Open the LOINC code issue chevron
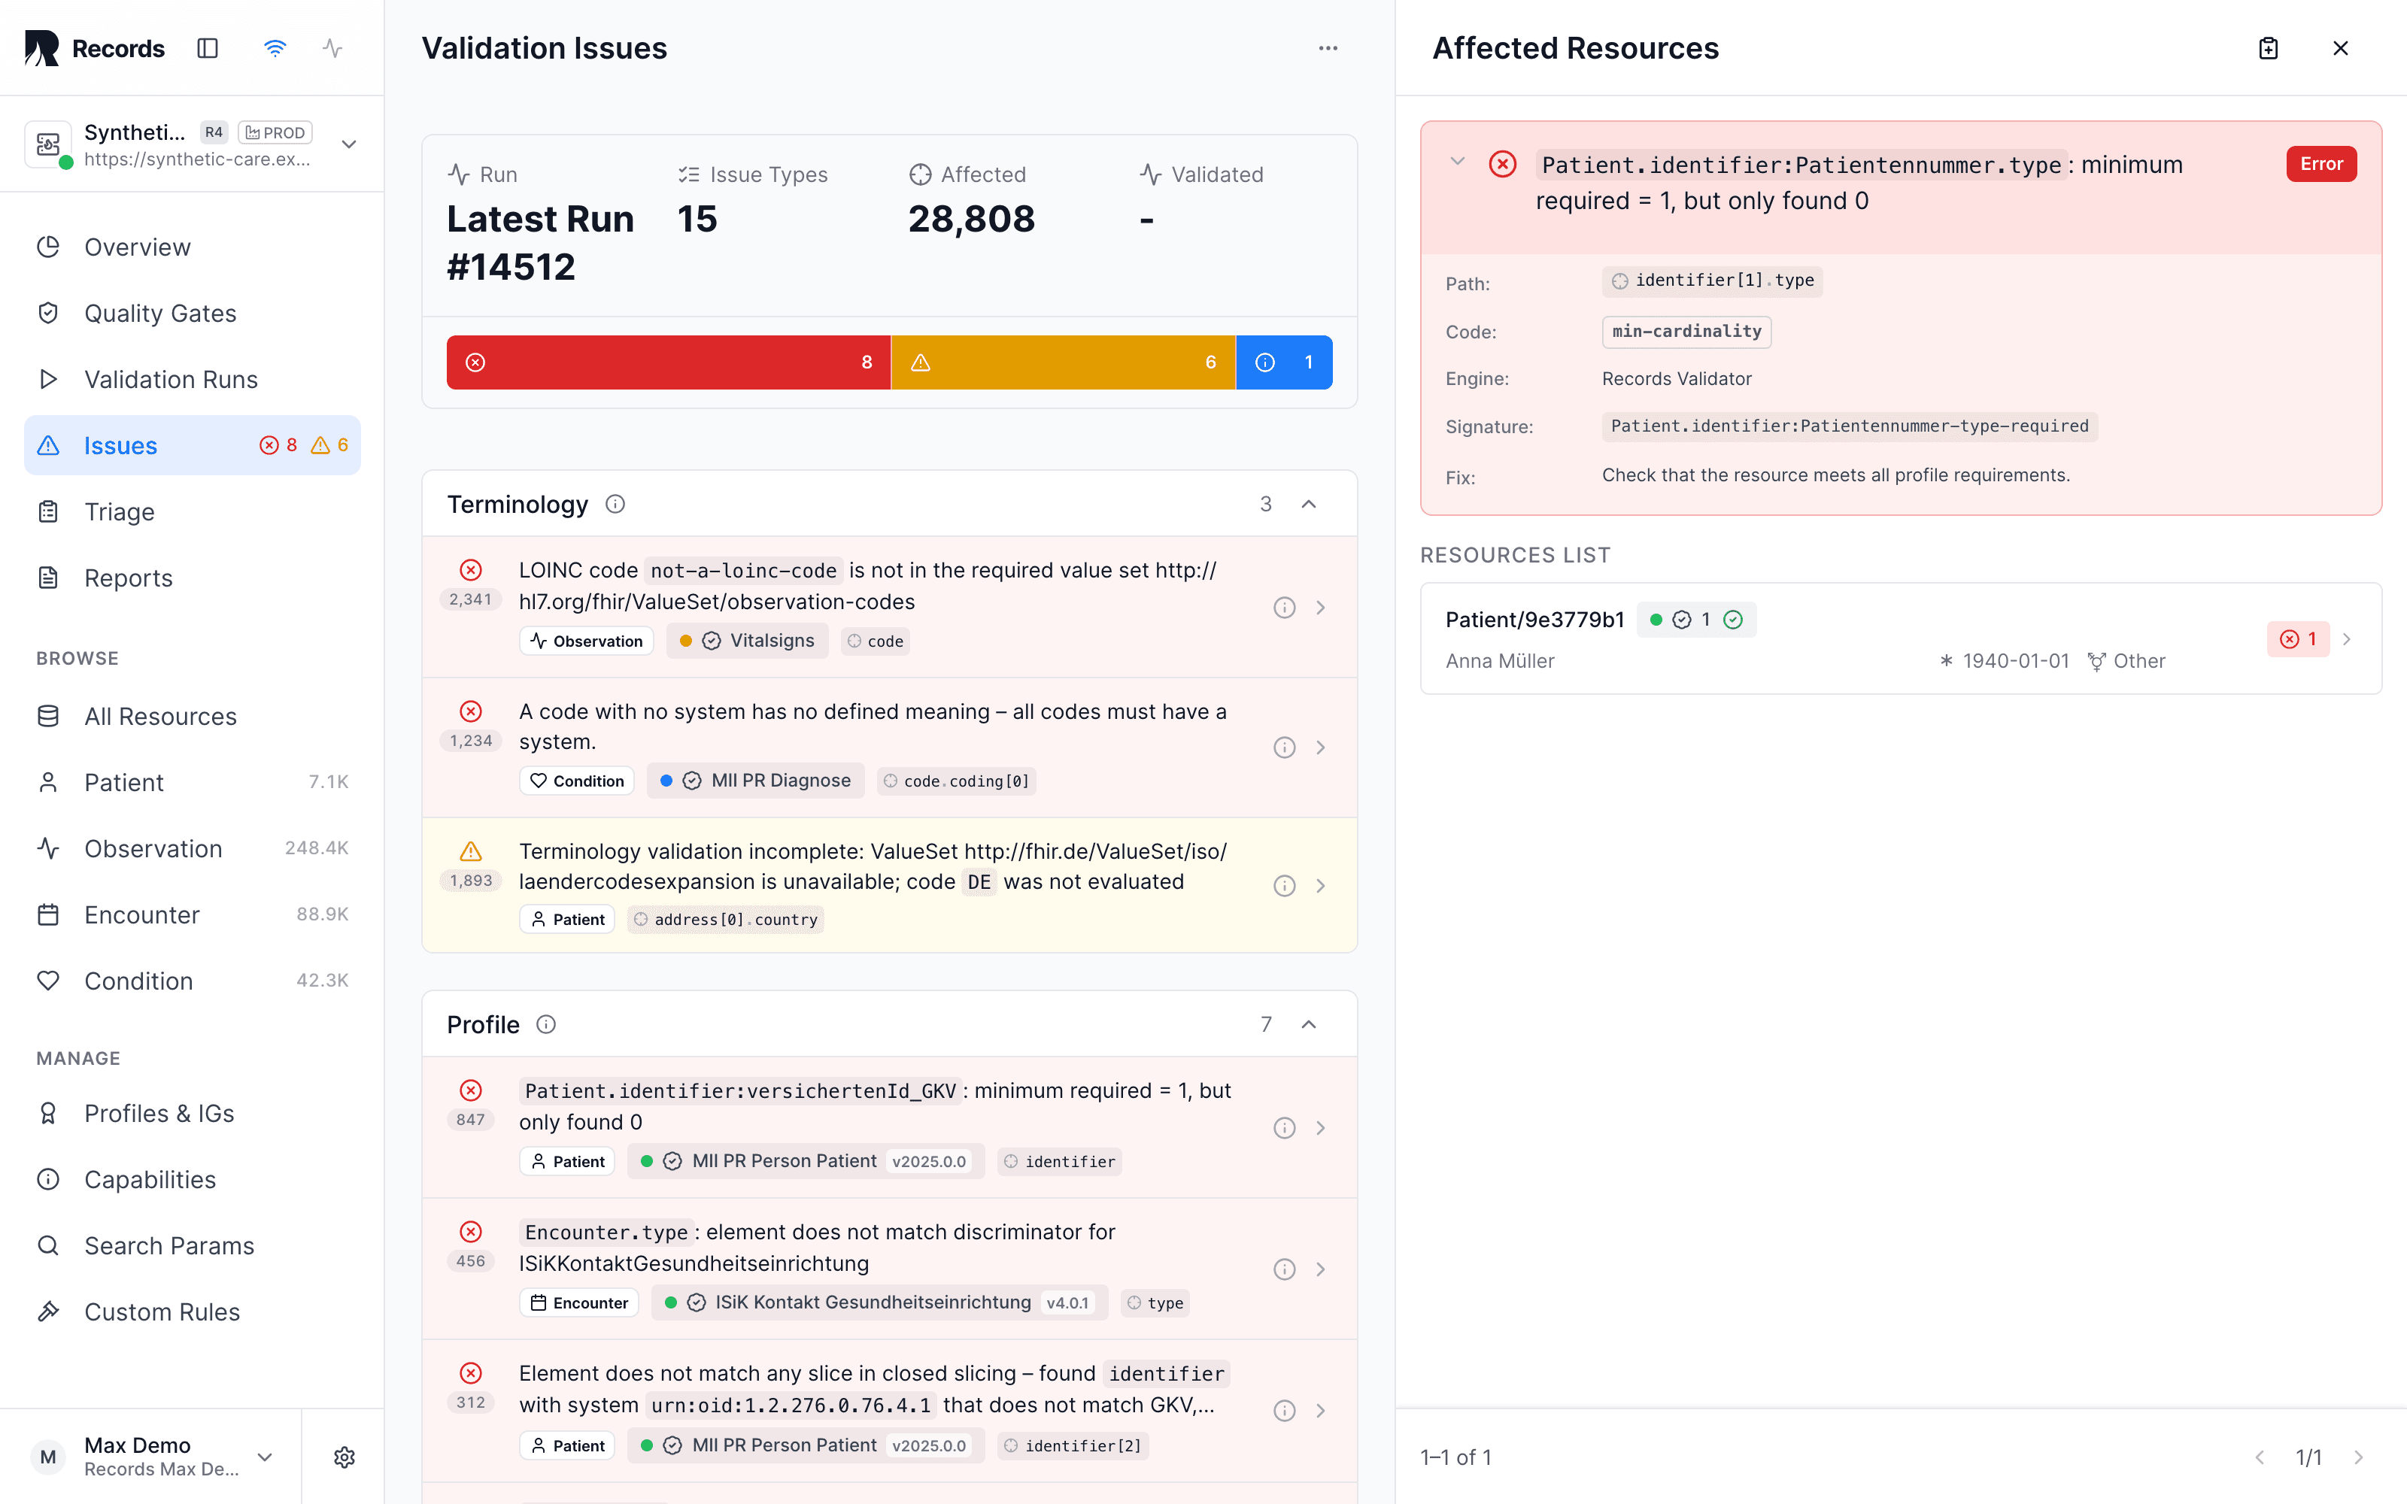This screenshot has width=2407, height=1504. click(x=1321, y=607)
